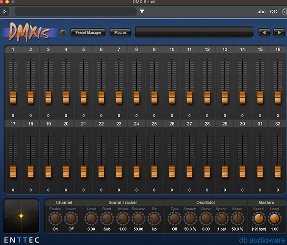The height and width of the screenshot is (245, 287).
Task: Open the Preset Manager
Action: (x=88, y=32)
